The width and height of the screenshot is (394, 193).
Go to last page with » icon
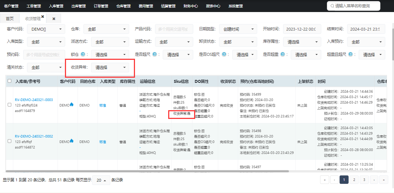coord(384,180)
